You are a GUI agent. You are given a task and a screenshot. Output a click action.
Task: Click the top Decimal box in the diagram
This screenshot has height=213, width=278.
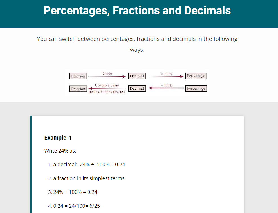click(137, 76)
